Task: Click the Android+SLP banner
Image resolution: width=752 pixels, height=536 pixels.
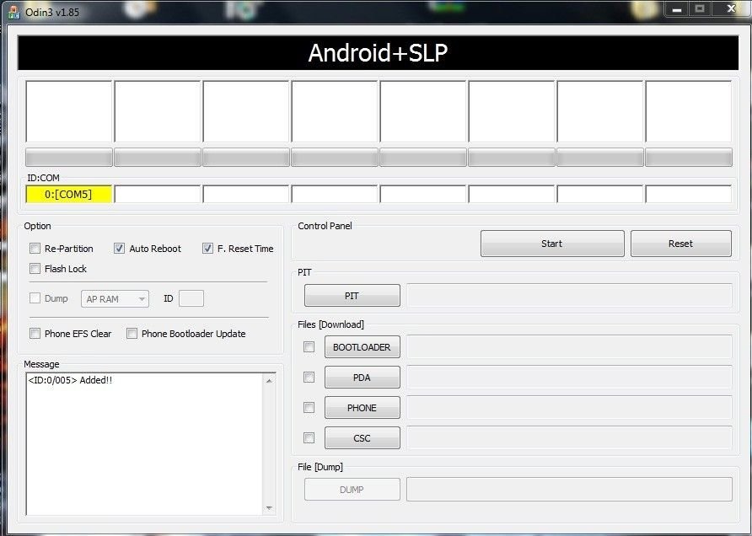Action: click(378, 53)
